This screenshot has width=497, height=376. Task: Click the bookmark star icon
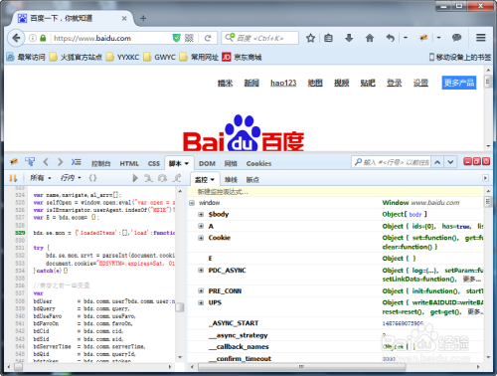click(310, 38)
